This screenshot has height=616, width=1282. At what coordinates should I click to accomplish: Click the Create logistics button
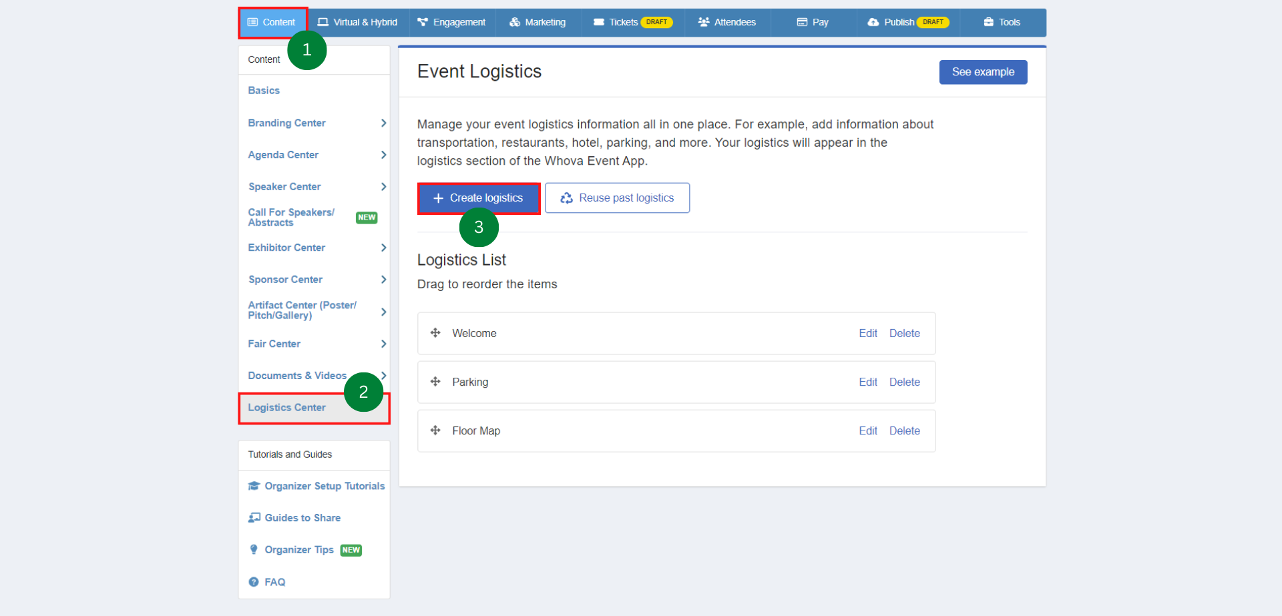pyautogui.click(x=478, y=198)
